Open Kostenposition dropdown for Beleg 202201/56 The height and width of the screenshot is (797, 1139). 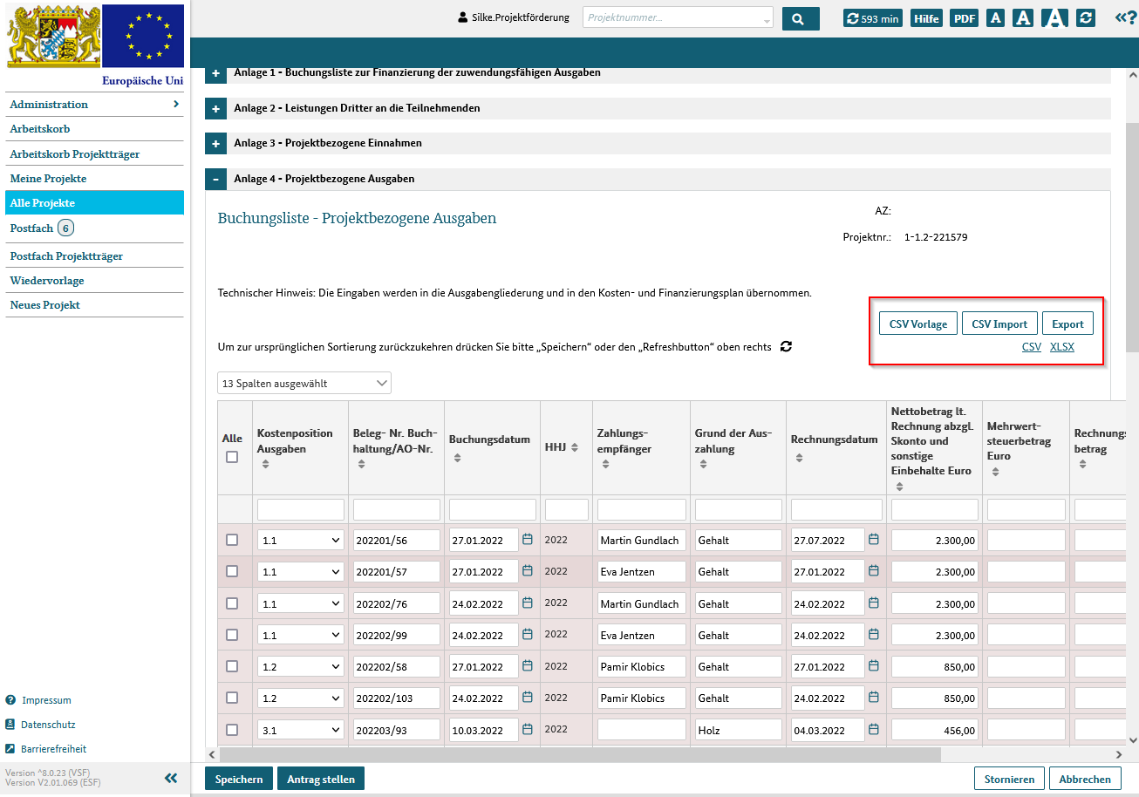[301, 540]
